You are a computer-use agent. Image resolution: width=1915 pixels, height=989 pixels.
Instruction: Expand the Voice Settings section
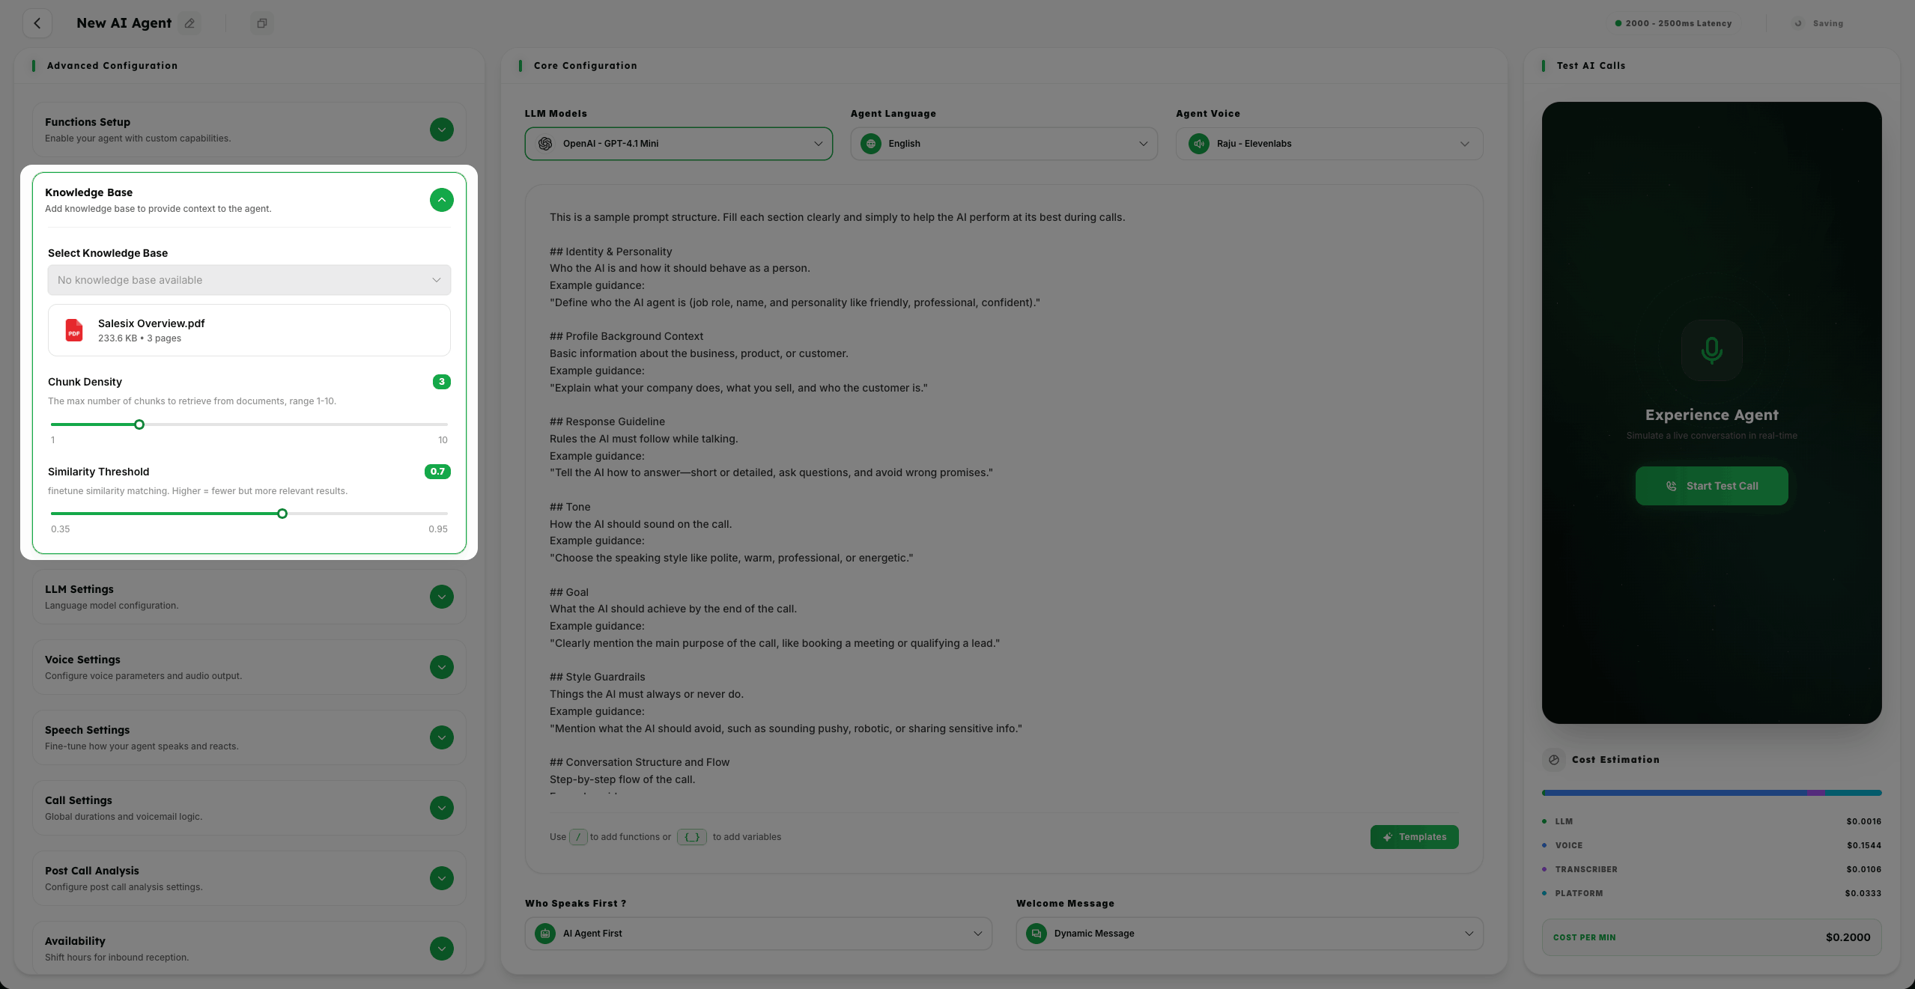[x=442, y=667]
